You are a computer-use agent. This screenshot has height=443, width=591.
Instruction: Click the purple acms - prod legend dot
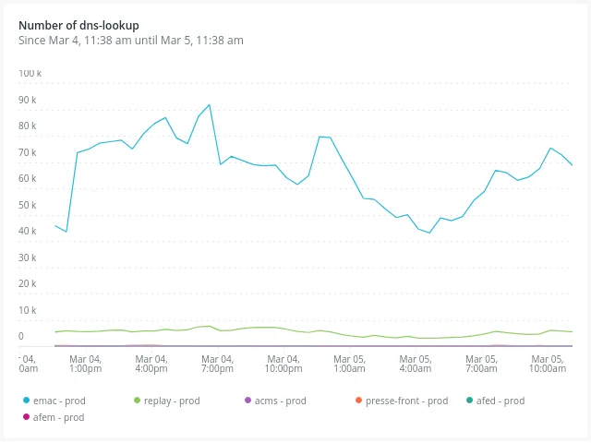click(x=247, y=401)
